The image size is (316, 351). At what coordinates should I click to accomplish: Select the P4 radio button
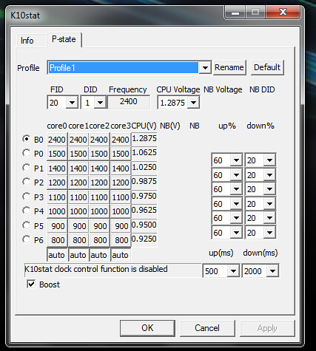tap(26, 211)
